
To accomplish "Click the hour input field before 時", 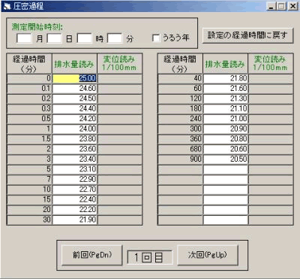I will click(85, 38).
